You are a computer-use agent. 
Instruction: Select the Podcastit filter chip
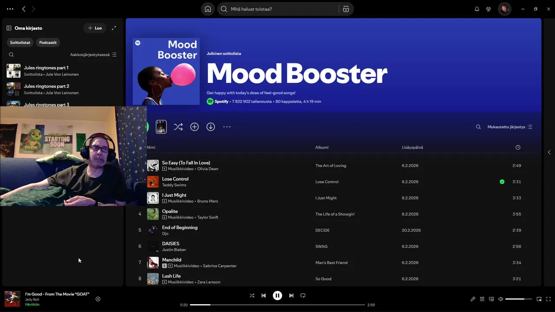tap(48, 42)
